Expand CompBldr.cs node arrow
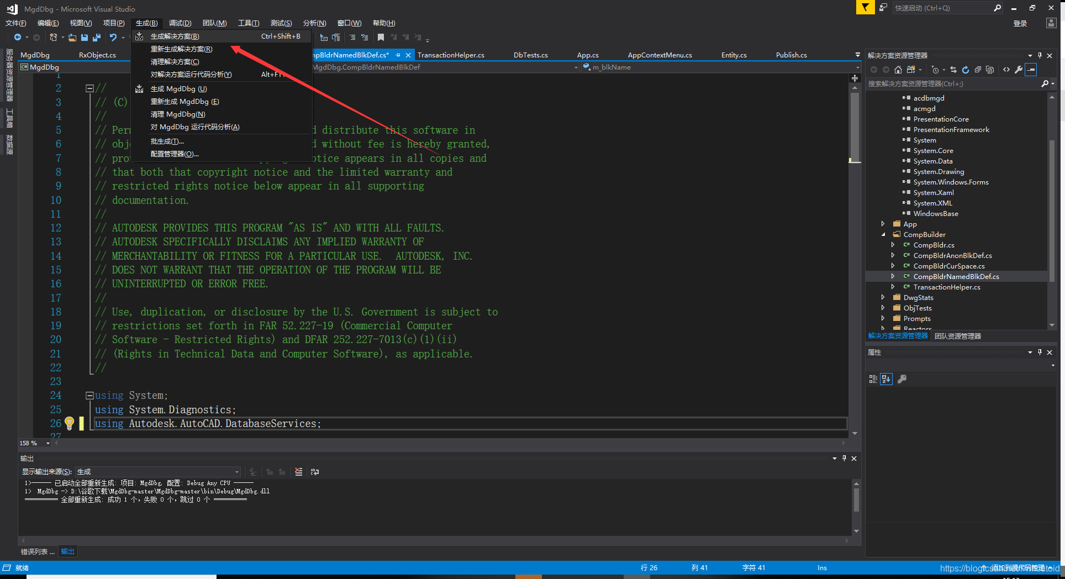The width and height of the screenshot is (1065, 579). coord(893,245)
